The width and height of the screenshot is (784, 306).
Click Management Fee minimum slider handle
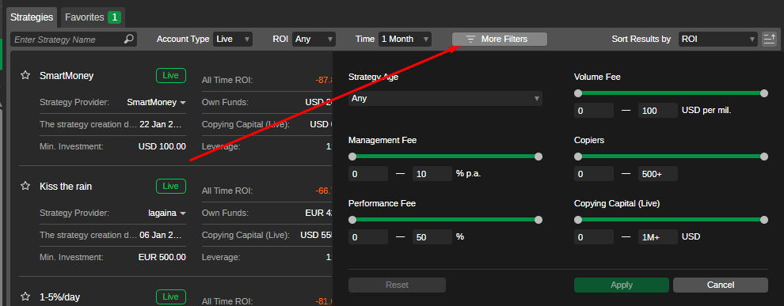click(352, 157)
